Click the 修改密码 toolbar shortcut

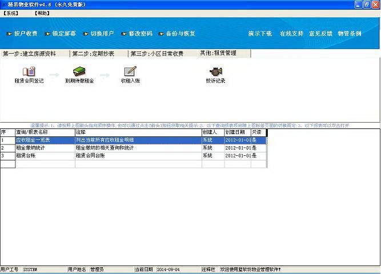coord(137,34)
